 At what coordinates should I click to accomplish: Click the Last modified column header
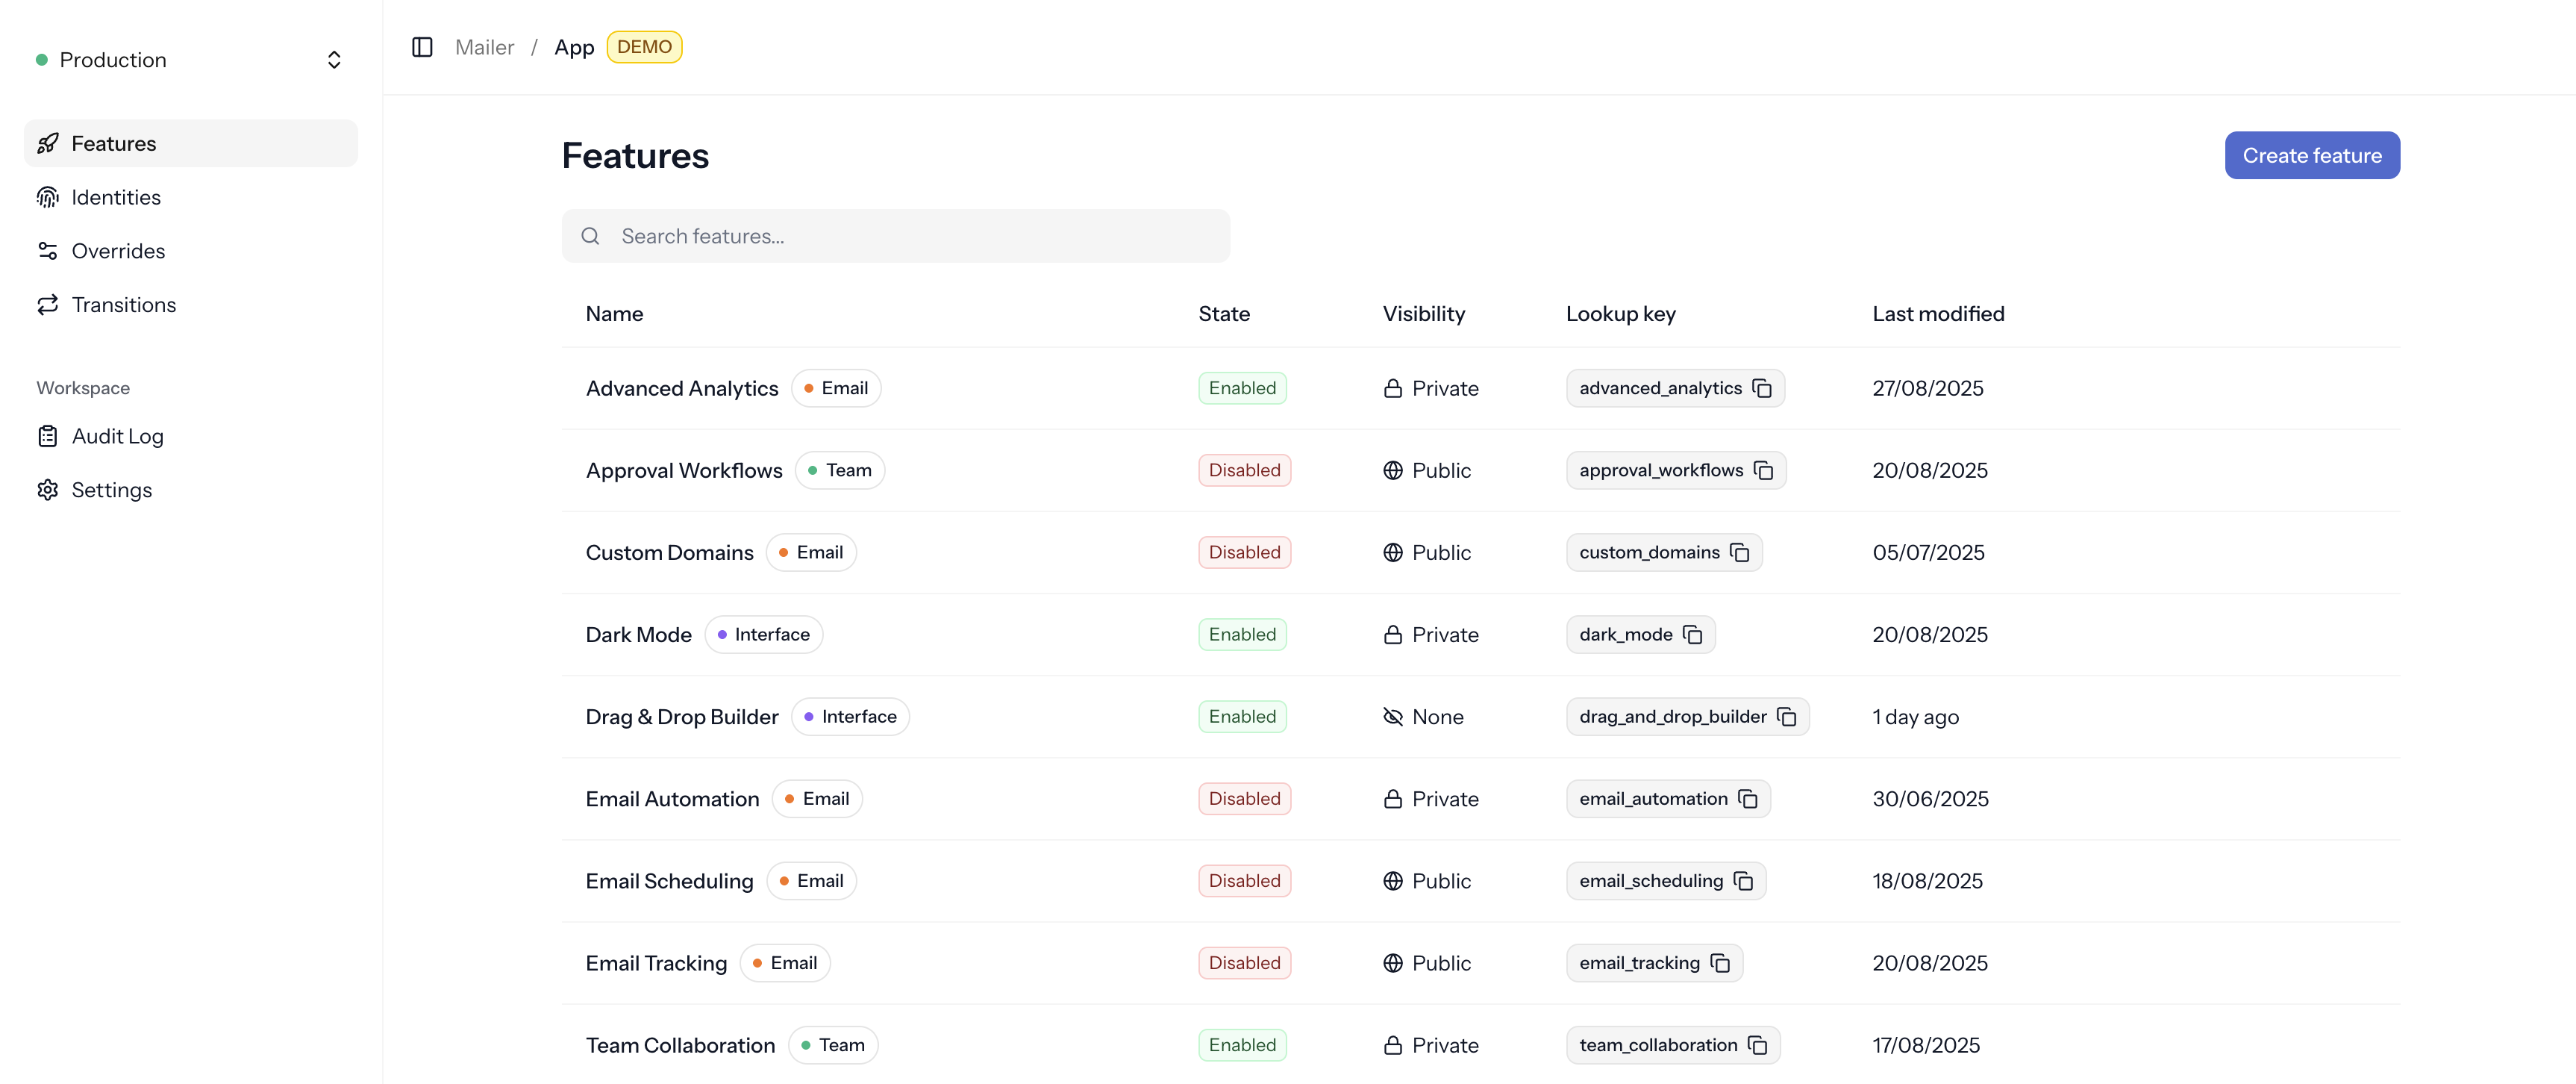point(1937,313)
